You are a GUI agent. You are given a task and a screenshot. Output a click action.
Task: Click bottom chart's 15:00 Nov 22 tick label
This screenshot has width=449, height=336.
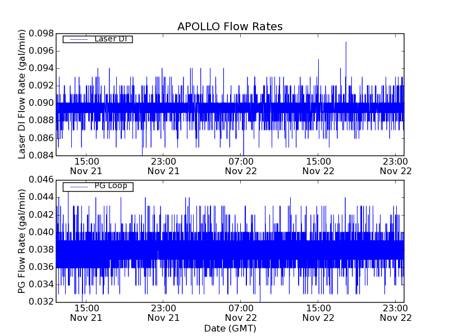tap(318, 312)
